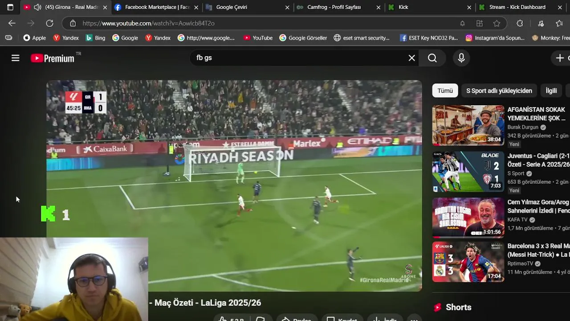Image resolution: width=570 pixels, height=321 pixels.
Task: Open the Google Görseller bookmark
Action: click(303, 38)
